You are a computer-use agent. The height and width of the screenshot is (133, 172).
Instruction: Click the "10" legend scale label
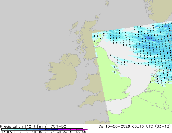coord(34,132)
